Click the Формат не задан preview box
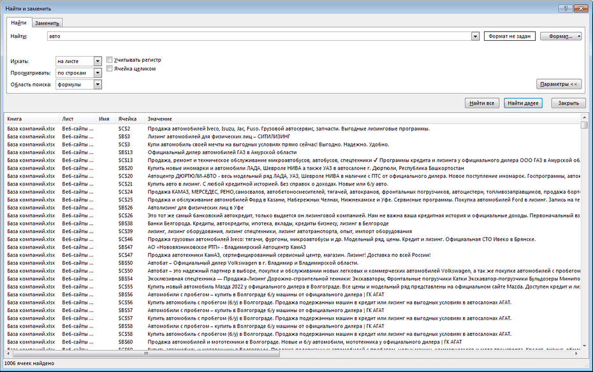 [509, 36]
